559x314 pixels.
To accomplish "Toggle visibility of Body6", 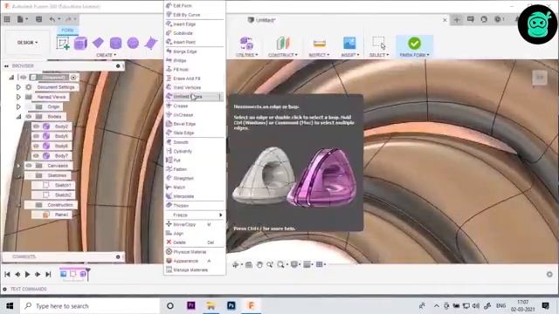I will [x=36, y=146].
